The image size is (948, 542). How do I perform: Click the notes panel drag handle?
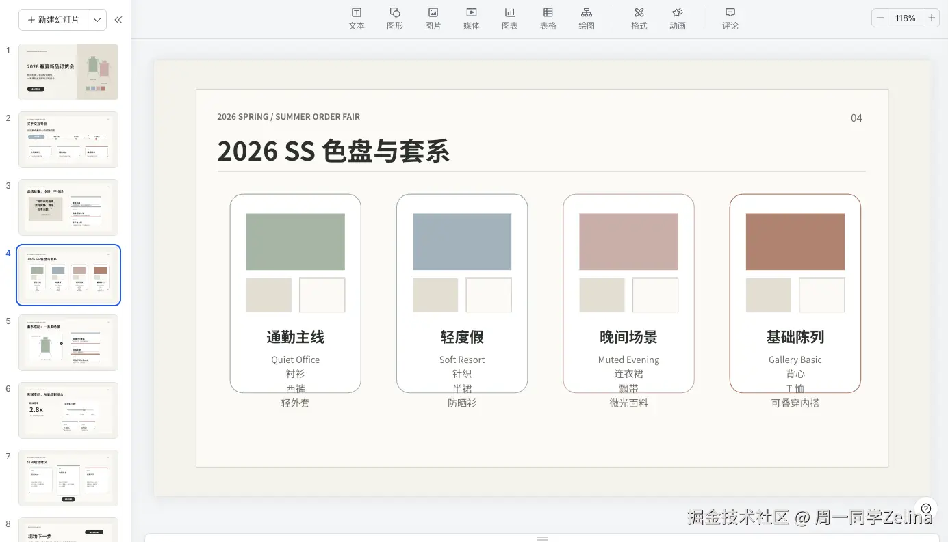pos(542,538)
